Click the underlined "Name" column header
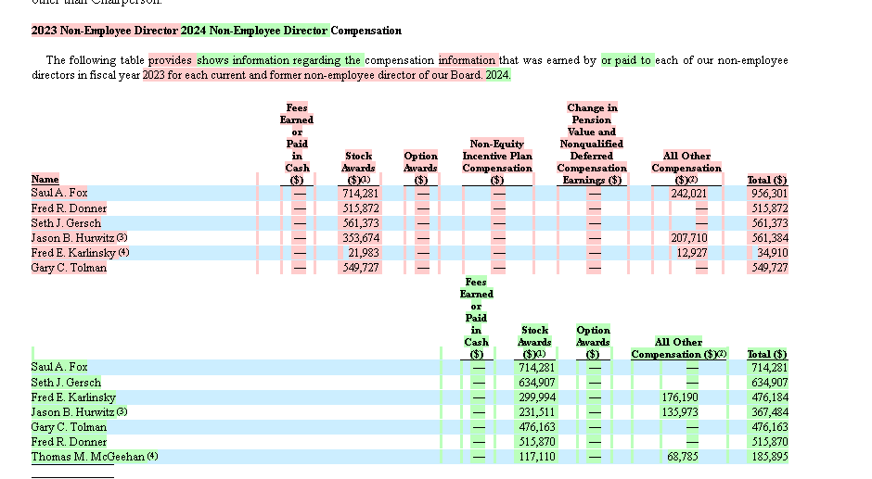Image resolution: width=872 pixels, height=479 pixels. pyautogui.click(x=45, y=179)
